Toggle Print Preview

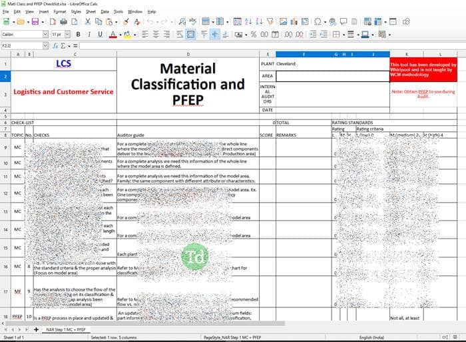[75, 21]
